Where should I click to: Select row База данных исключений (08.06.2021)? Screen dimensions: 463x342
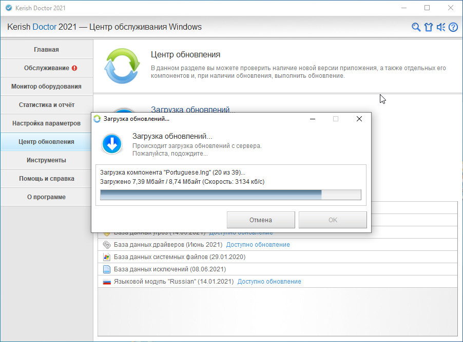pos(278,269)
